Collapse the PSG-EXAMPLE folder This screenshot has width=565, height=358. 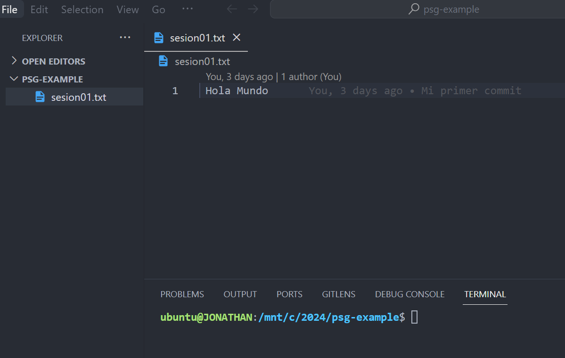click(14, 79)
